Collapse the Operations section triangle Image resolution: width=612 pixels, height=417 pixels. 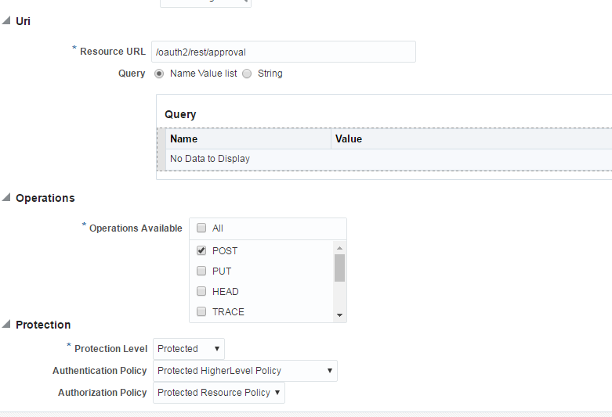(x=5, y=198)
